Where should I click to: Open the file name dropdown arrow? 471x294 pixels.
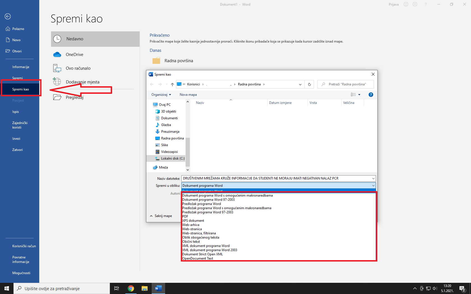(x=373, y=178)
